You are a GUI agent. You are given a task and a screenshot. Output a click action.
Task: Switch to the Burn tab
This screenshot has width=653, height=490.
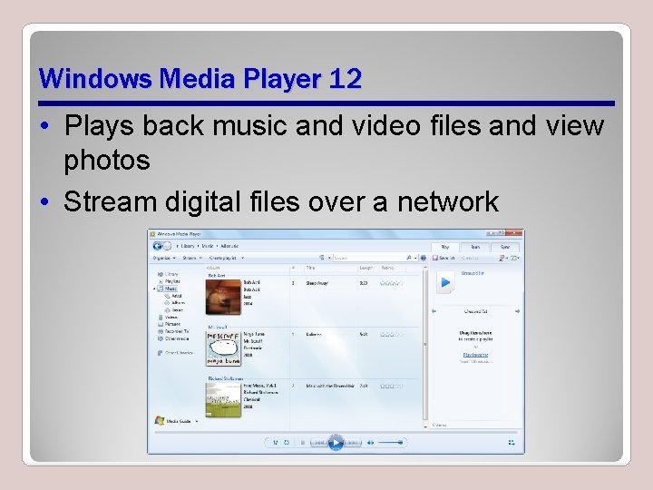475,247
